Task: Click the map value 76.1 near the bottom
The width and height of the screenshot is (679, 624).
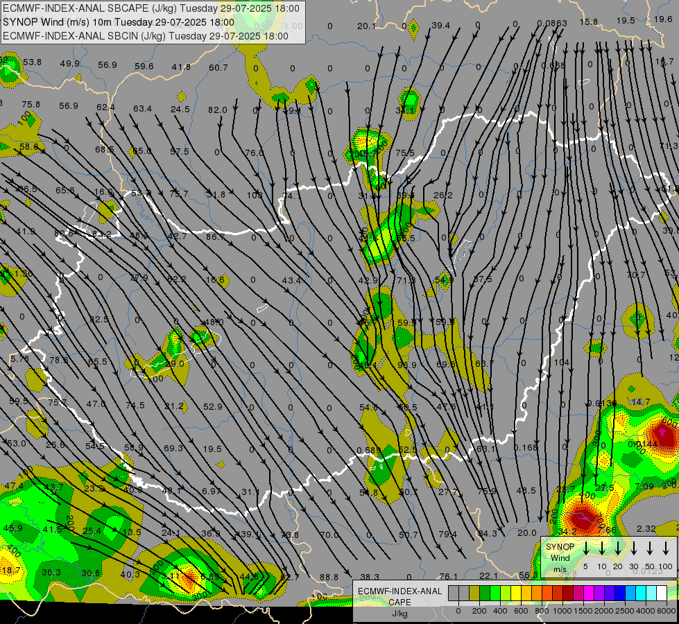Action: pyautogui.click(x=448, y=576)
